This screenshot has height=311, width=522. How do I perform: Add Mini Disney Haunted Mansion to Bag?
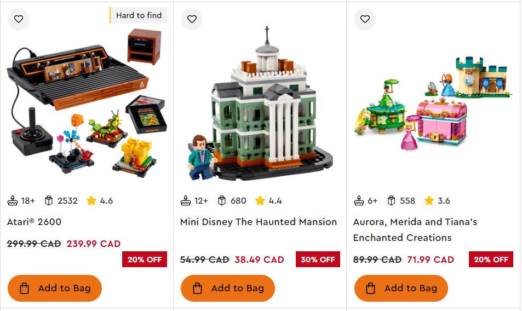click(228, 288)
